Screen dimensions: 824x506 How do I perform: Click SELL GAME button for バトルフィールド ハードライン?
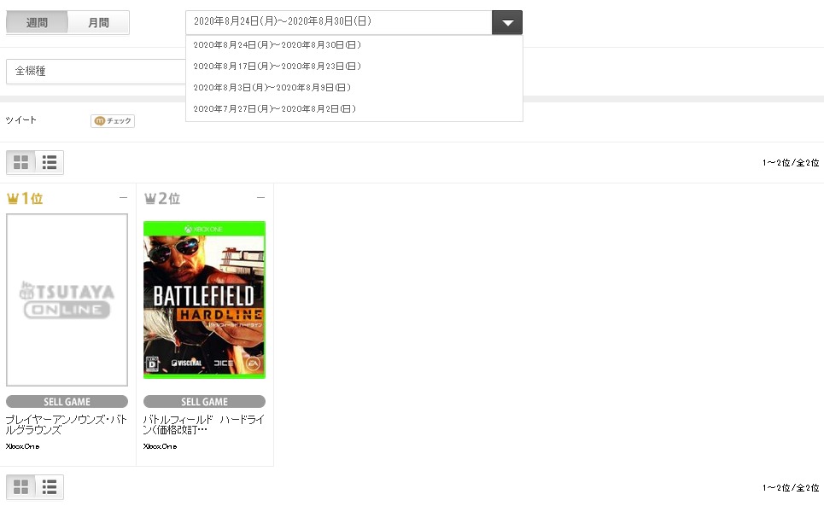(x=204, y=402)
